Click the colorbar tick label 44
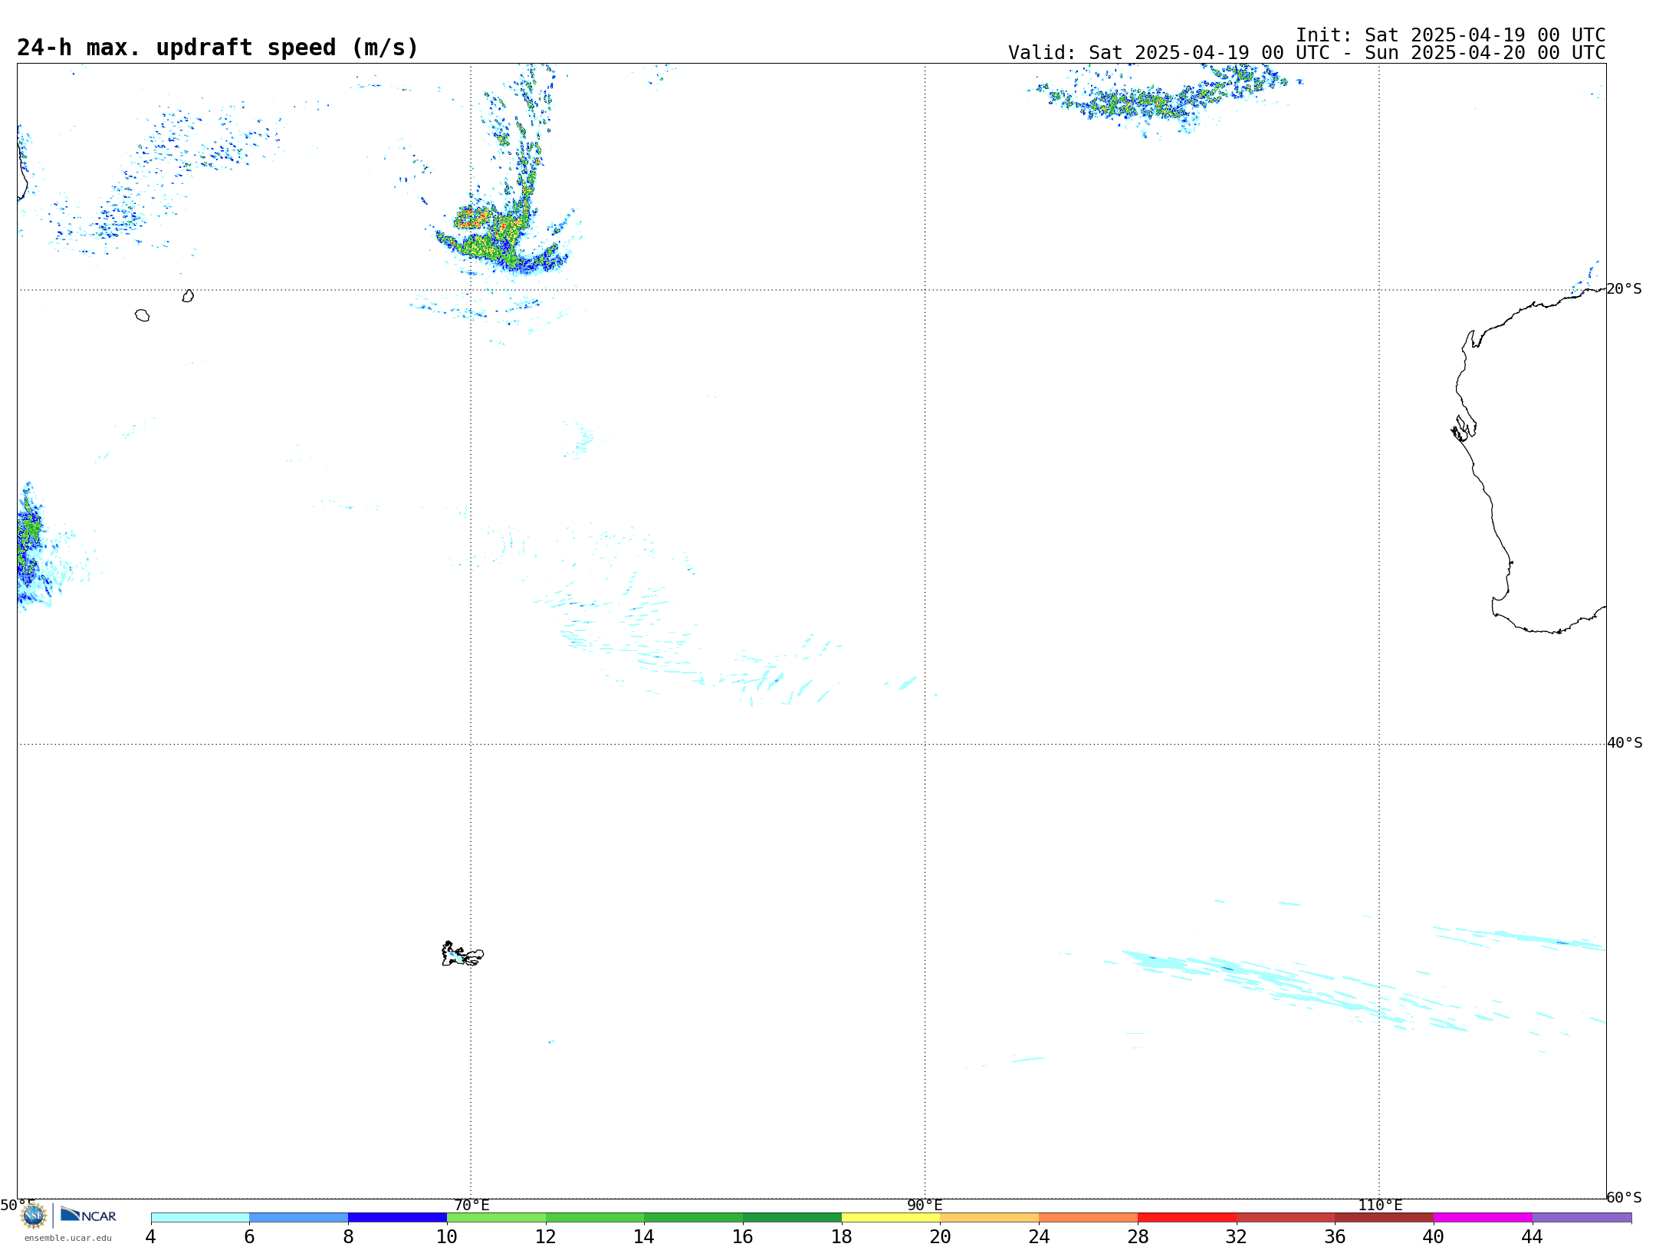 click(1532, 1237)
